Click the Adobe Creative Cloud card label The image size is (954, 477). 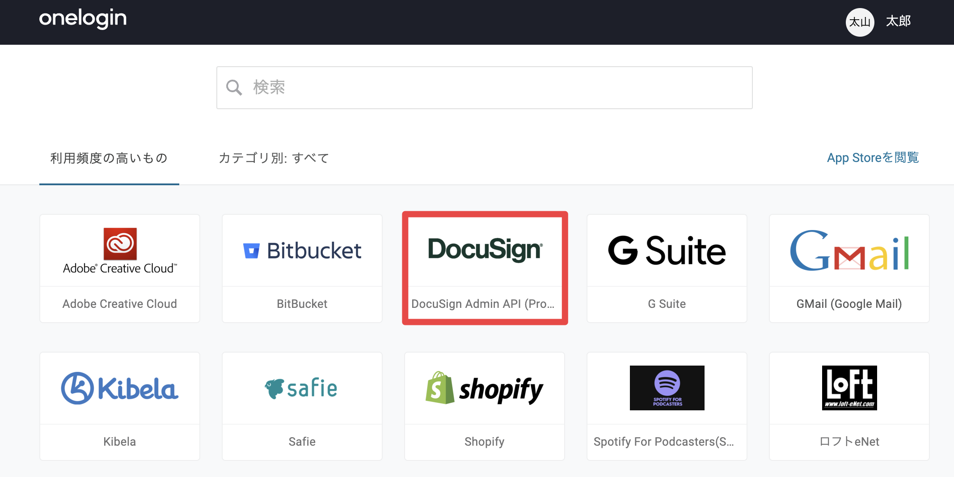click(120, 304)
